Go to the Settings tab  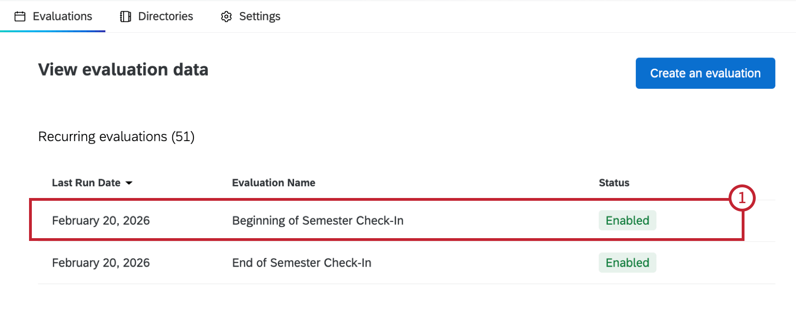coord(259,16)
